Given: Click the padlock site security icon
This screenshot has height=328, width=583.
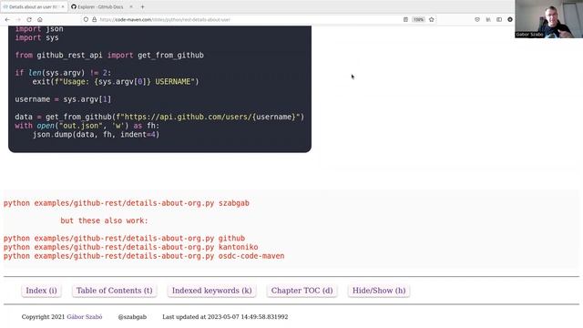Looking at the screenshot, I should [95, 19].
